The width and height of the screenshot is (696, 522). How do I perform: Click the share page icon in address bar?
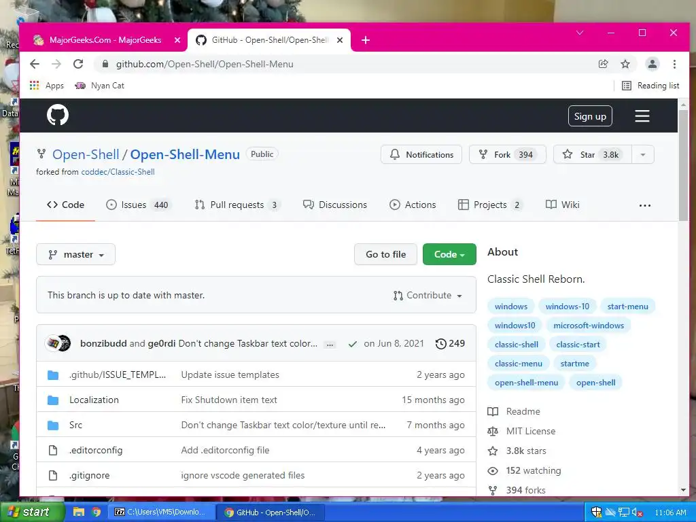603,64
